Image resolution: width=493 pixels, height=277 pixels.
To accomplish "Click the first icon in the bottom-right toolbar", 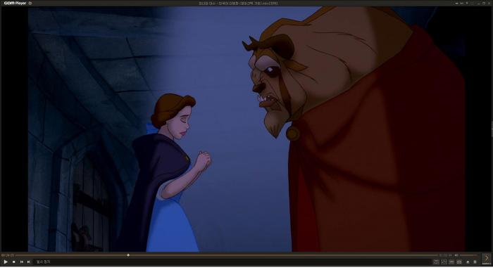I will tap(436, 262).
